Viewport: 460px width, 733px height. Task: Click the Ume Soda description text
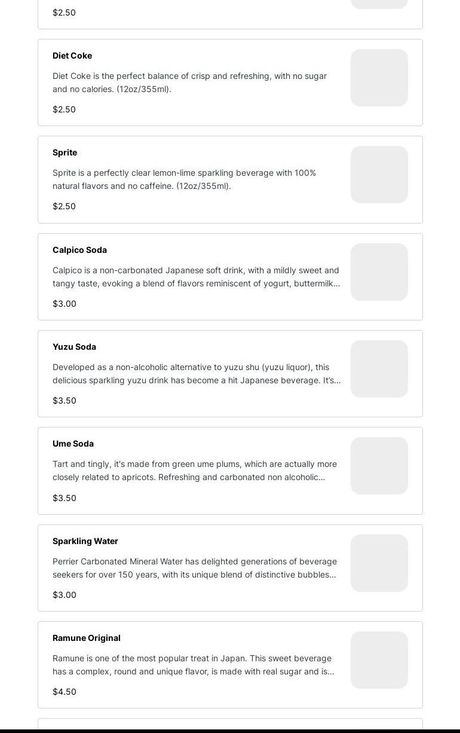(x=195, y=471)
